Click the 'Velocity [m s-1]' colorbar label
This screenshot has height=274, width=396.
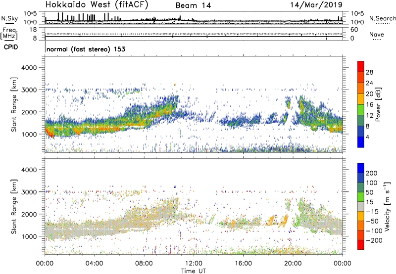point(387,206)
